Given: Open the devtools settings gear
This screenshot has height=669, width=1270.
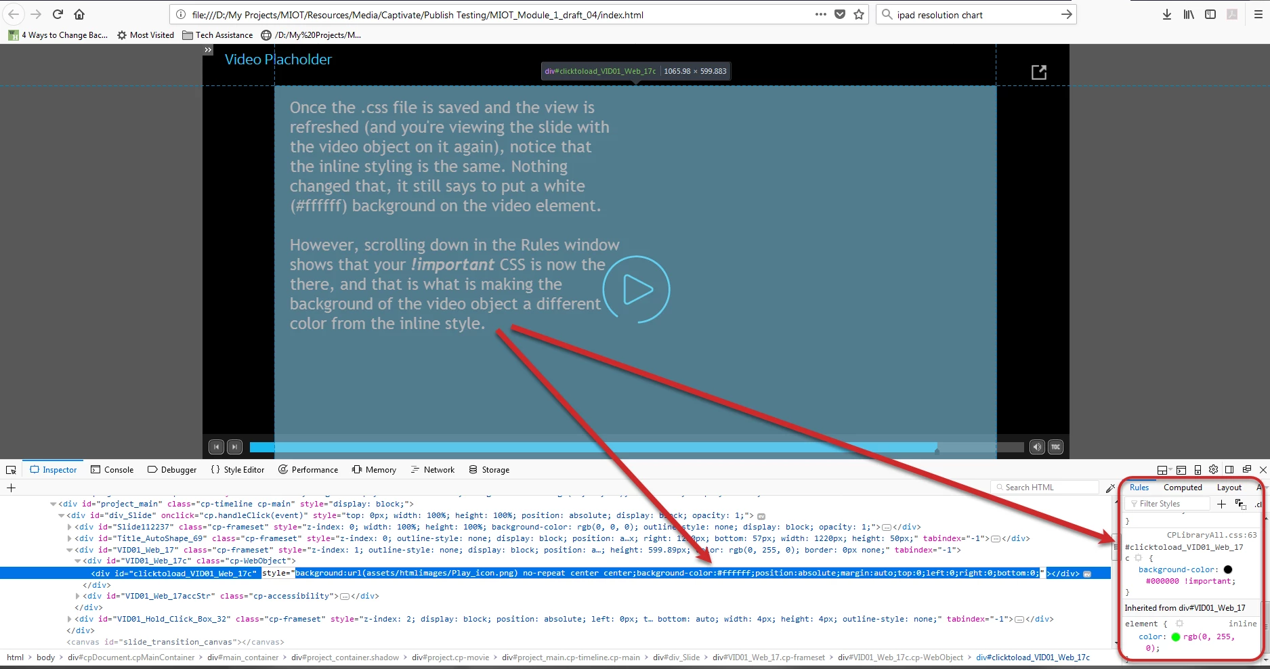Looking at the screenshot, I should click(x=1213, y=469).
